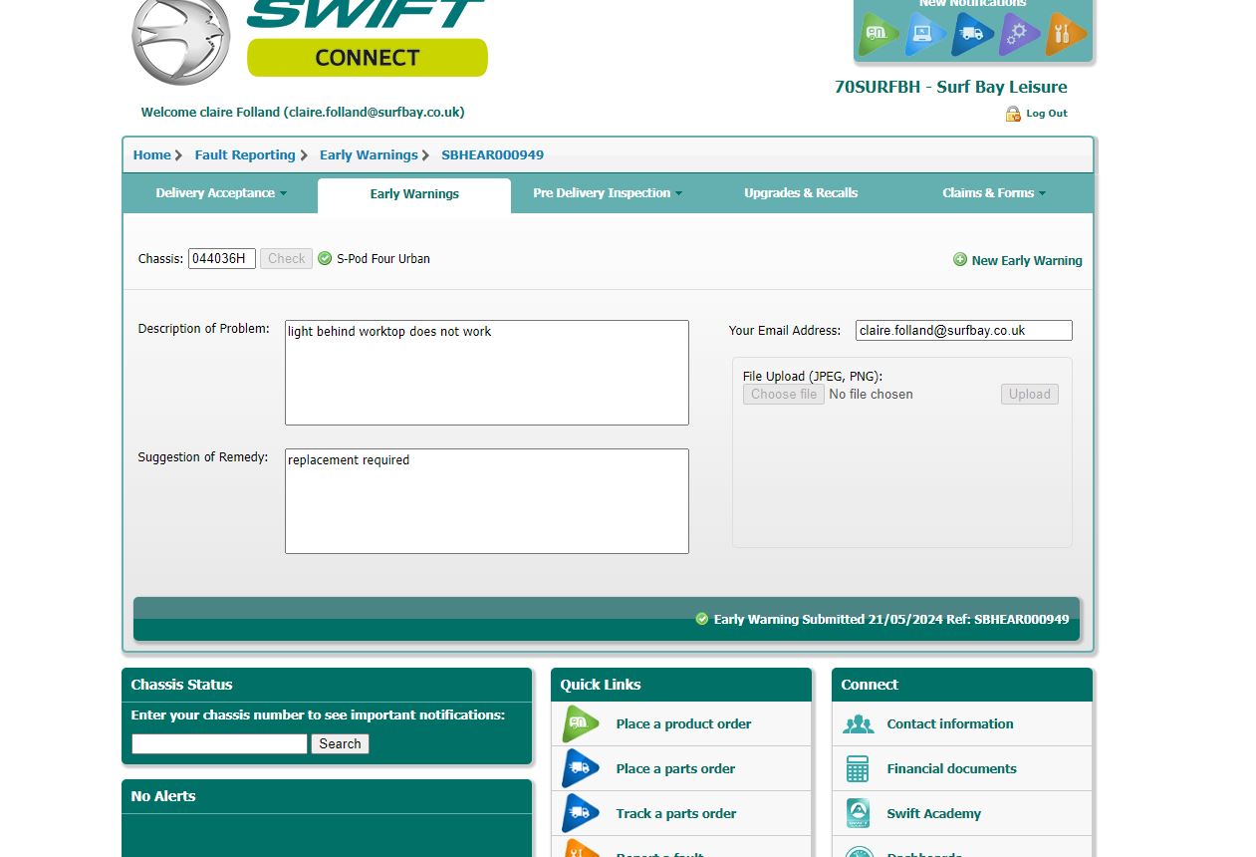Click the New Early Warning link
This screenshot has height=857, width=1256.
tap(1027, 260)
